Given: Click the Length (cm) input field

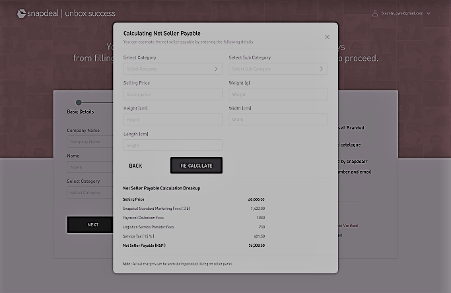Looking at the screenshot, I should point(172,145).
